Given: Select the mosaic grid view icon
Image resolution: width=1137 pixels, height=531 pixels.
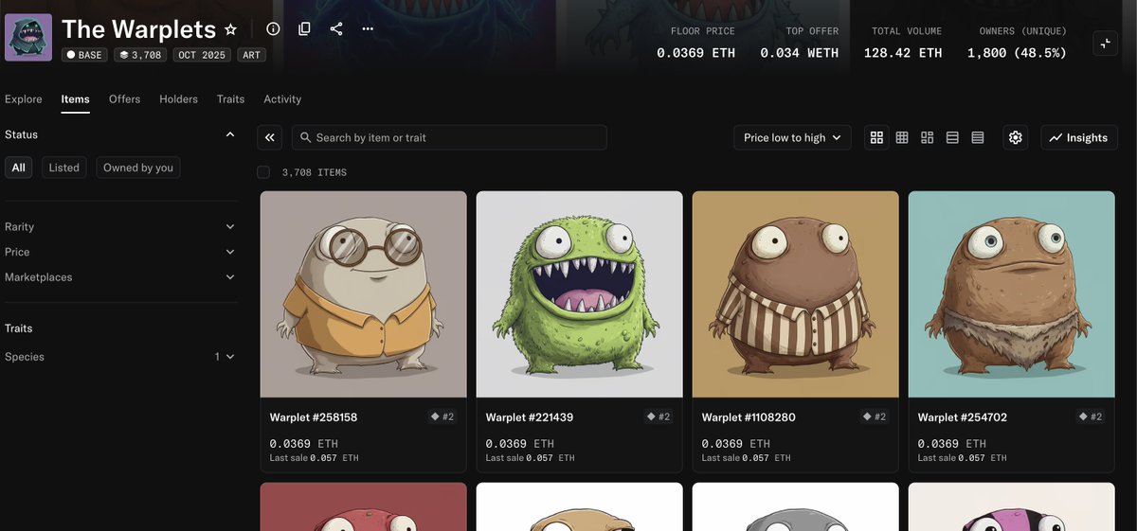Looking at the screenshot, I should pyautogui.click(x=928, y=137).
